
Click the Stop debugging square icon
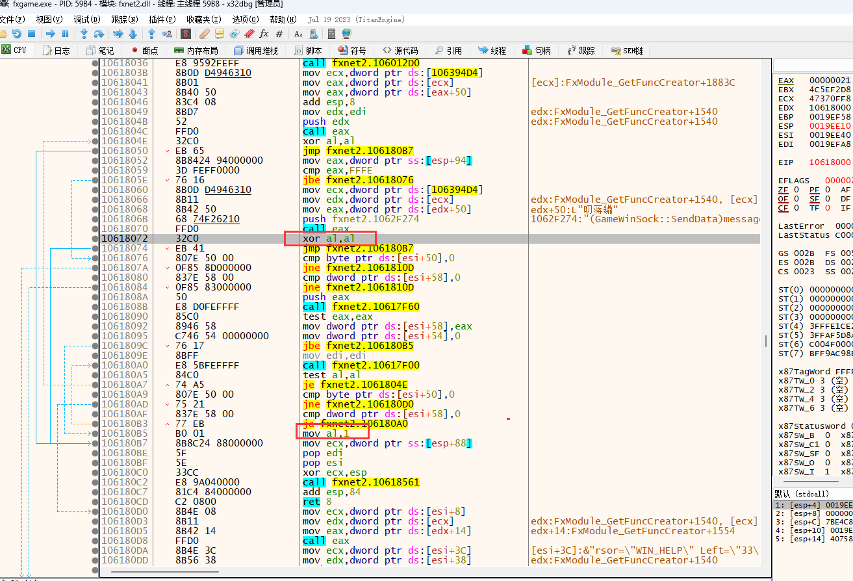click(x=32, y=34)
